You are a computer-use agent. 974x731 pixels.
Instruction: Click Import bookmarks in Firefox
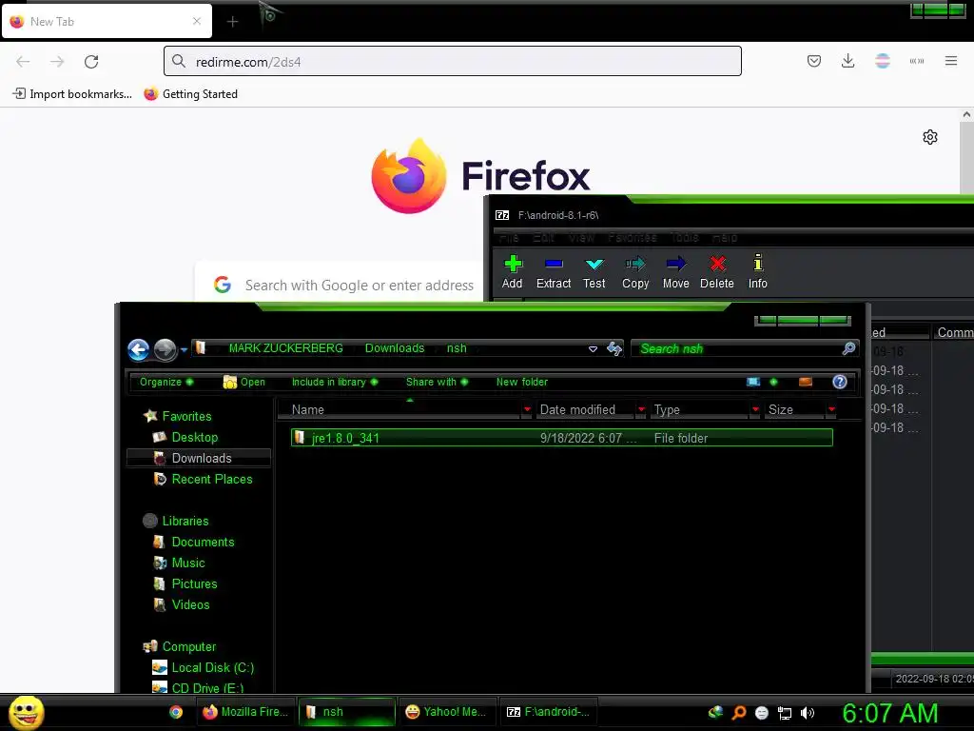pyautogui.click(x=72, y=94)
